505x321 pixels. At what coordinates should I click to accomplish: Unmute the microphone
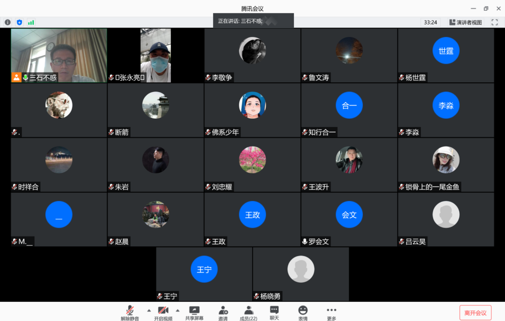[130, 313]
